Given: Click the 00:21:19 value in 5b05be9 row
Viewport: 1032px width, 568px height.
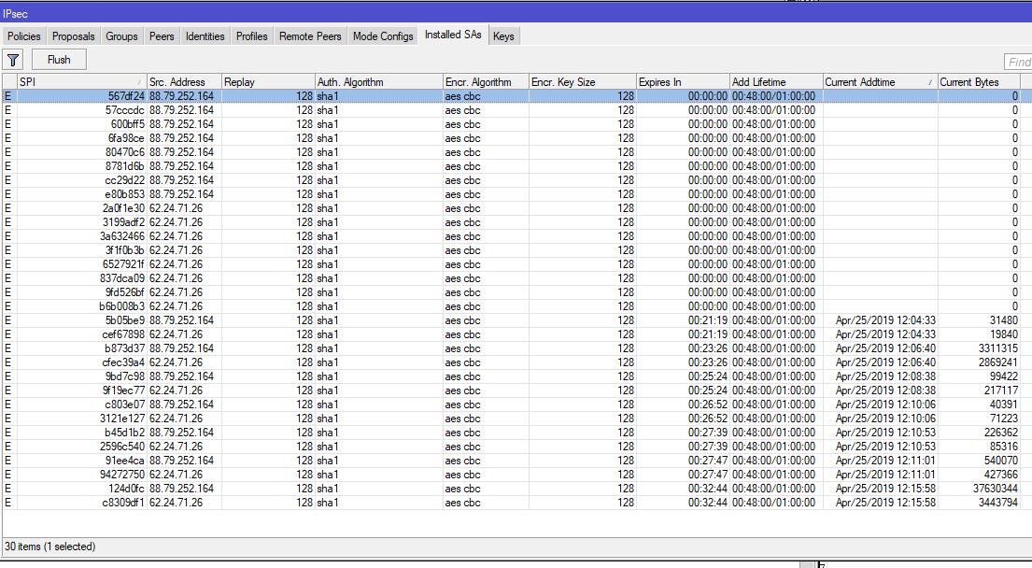Looking at the screenshot, I should click(708, 320).
